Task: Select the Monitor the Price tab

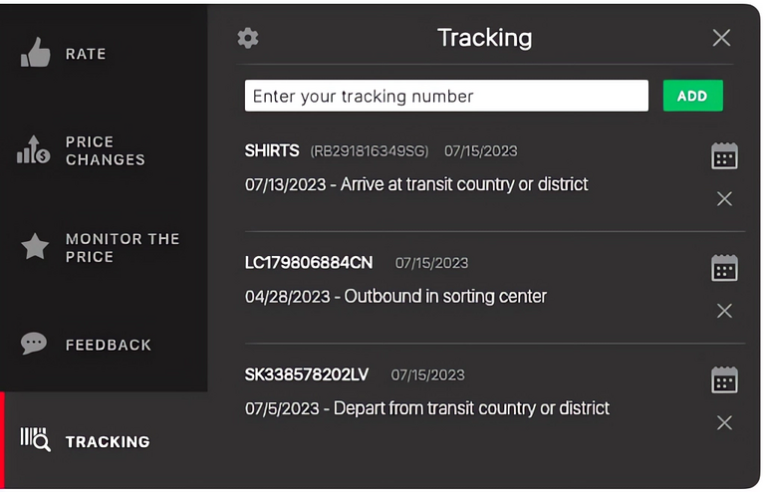Action: (x=122, y=248)
